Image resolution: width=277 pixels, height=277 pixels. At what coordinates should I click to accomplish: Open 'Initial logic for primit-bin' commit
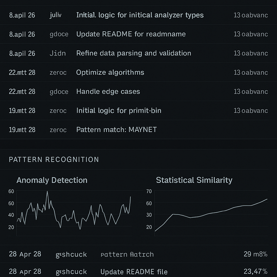[x=119, y=111]
